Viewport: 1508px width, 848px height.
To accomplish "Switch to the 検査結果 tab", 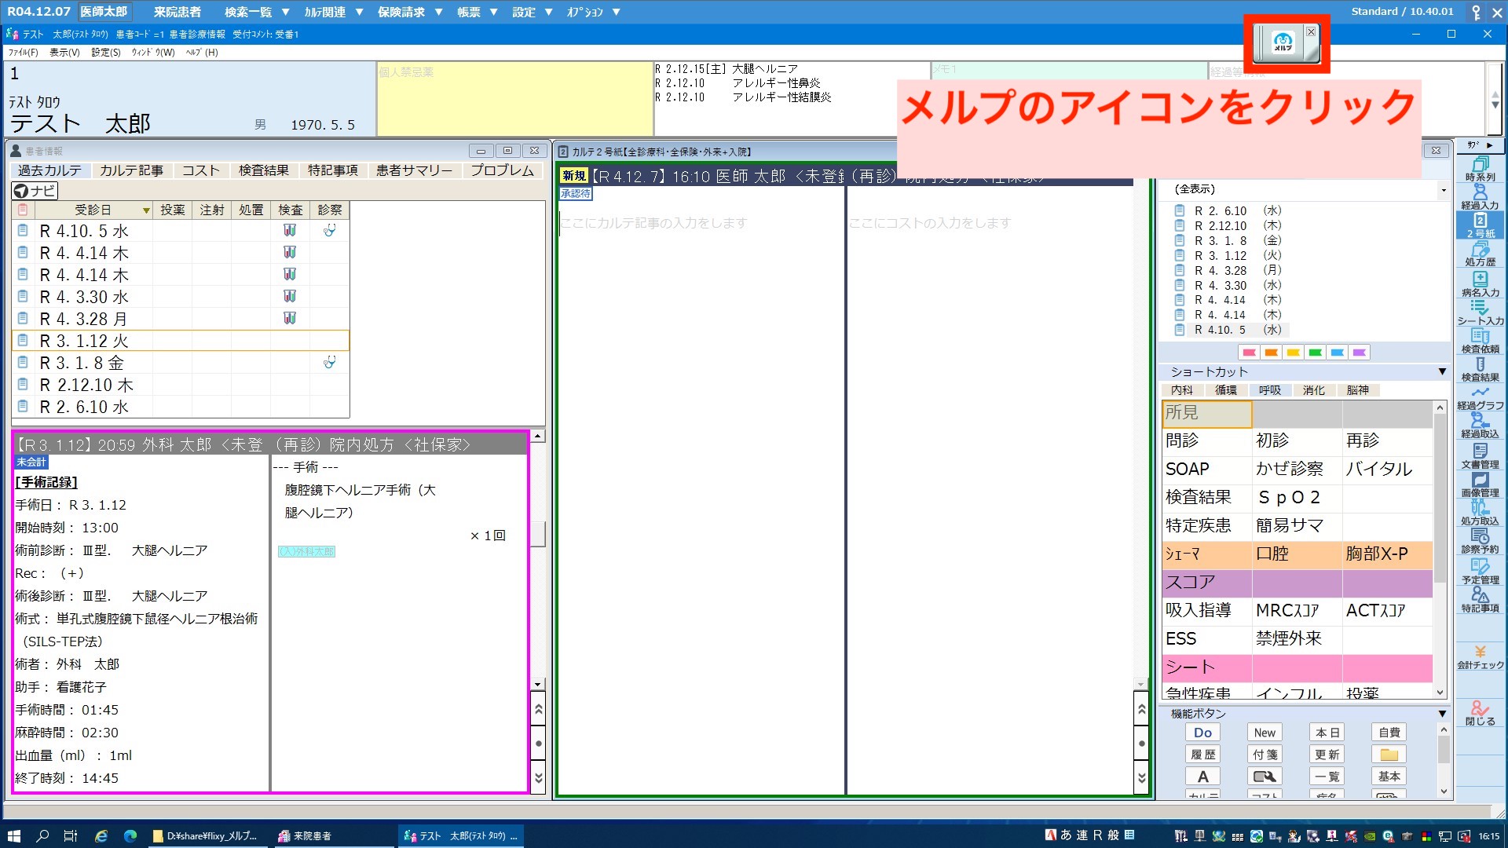I will click(263, 170).
